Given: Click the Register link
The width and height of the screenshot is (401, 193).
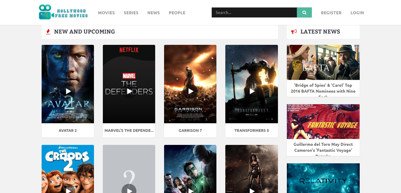Looking at the screenshot, I should [x=331, y=13].
